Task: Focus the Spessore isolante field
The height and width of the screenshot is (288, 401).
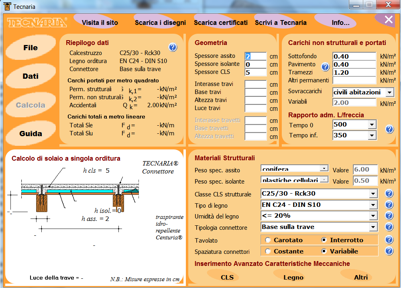Action: (x=255, y=64)
